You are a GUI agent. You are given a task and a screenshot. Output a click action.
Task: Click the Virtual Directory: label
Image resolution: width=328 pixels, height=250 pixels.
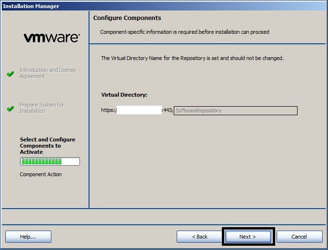click(x=124, y=95)
